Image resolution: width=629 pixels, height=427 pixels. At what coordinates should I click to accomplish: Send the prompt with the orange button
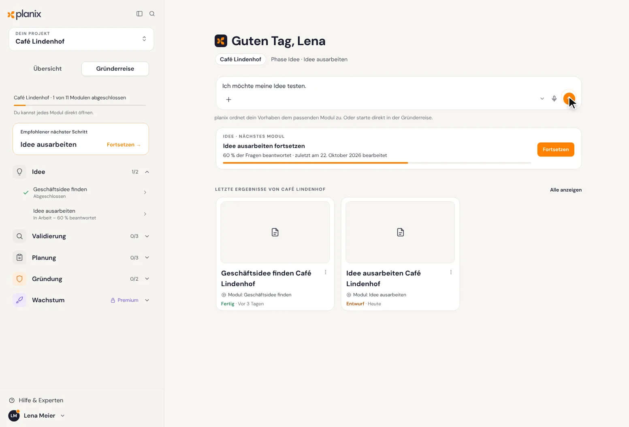[569, 98]
